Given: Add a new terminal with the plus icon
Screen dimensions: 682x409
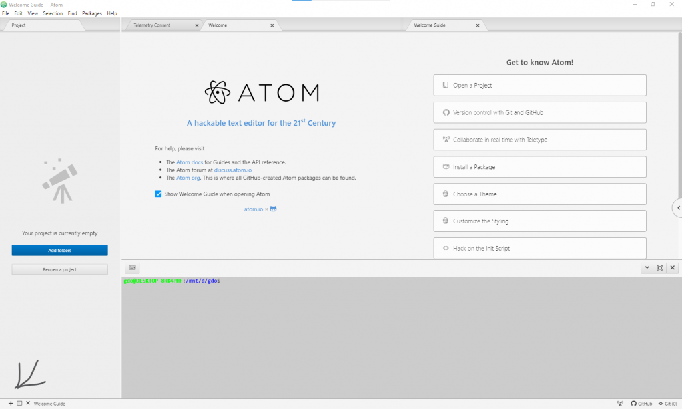Looking at the screenshot, I should [11, 404].
